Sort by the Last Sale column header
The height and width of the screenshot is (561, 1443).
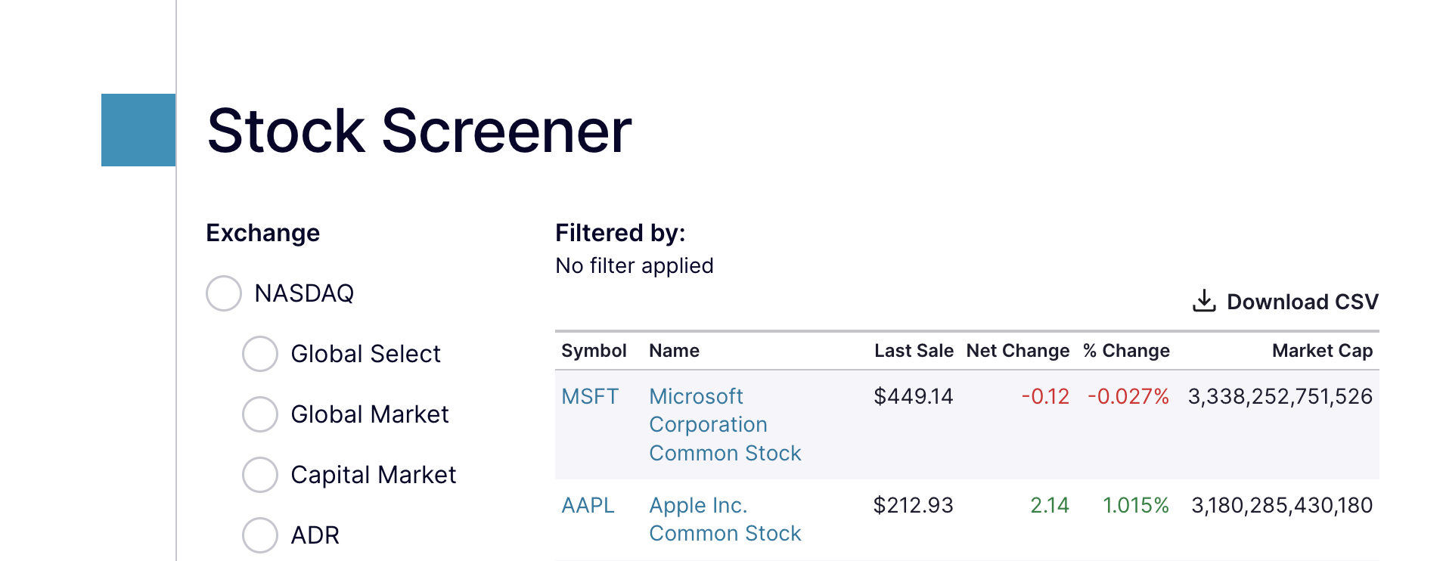[x=914, y=351]
